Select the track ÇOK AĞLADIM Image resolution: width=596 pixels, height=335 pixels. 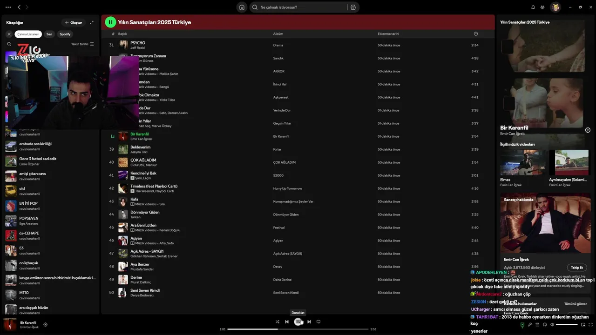click(x=298, y=162)
